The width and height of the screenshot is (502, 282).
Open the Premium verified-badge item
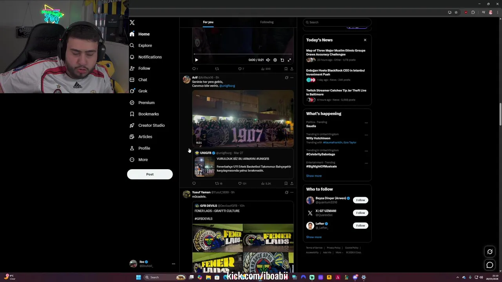click(132, 103)
